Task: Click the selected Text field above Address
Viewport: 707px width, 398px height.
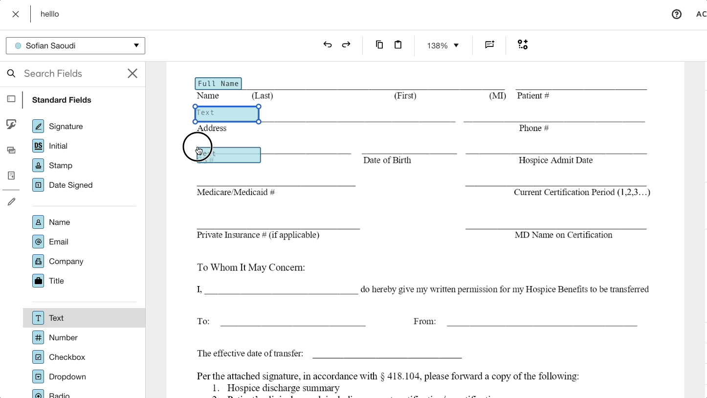Action: [227, 114]
